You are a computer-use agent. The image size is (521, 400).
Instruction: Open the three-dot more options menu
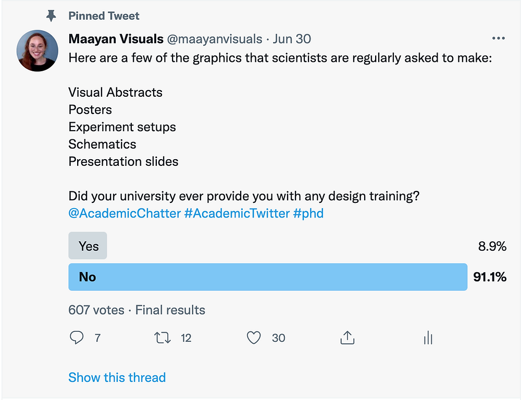499,38
